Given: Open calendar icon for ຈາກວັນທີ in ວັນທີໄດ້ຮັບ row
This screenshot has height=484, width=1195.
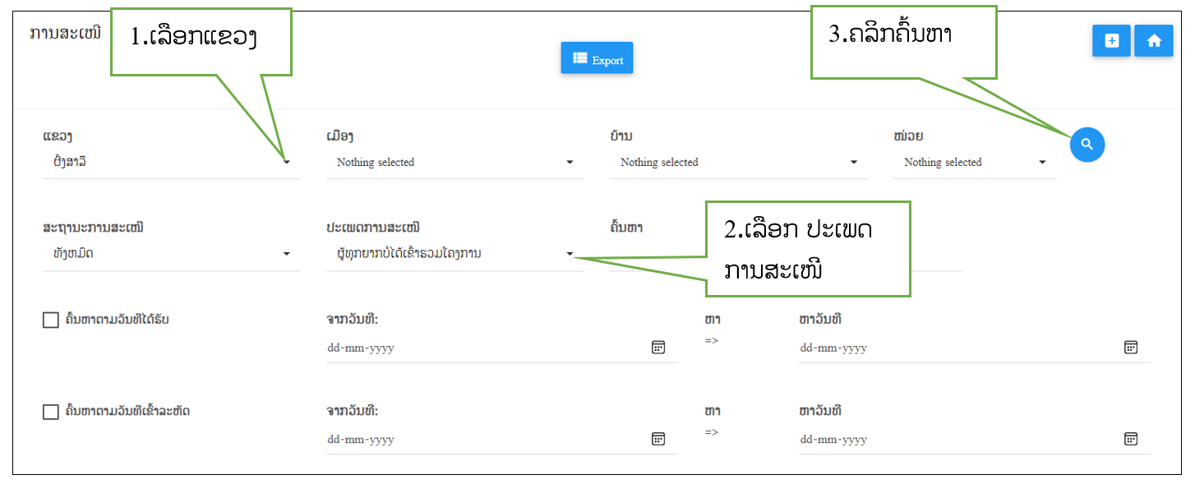Looking at the screenshot, I should (x=657, y=348).
